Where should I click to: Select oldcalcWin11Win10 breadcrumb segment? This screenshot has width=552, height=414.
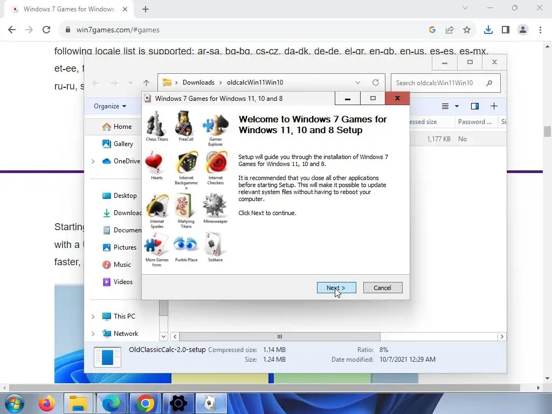(255, 82)
